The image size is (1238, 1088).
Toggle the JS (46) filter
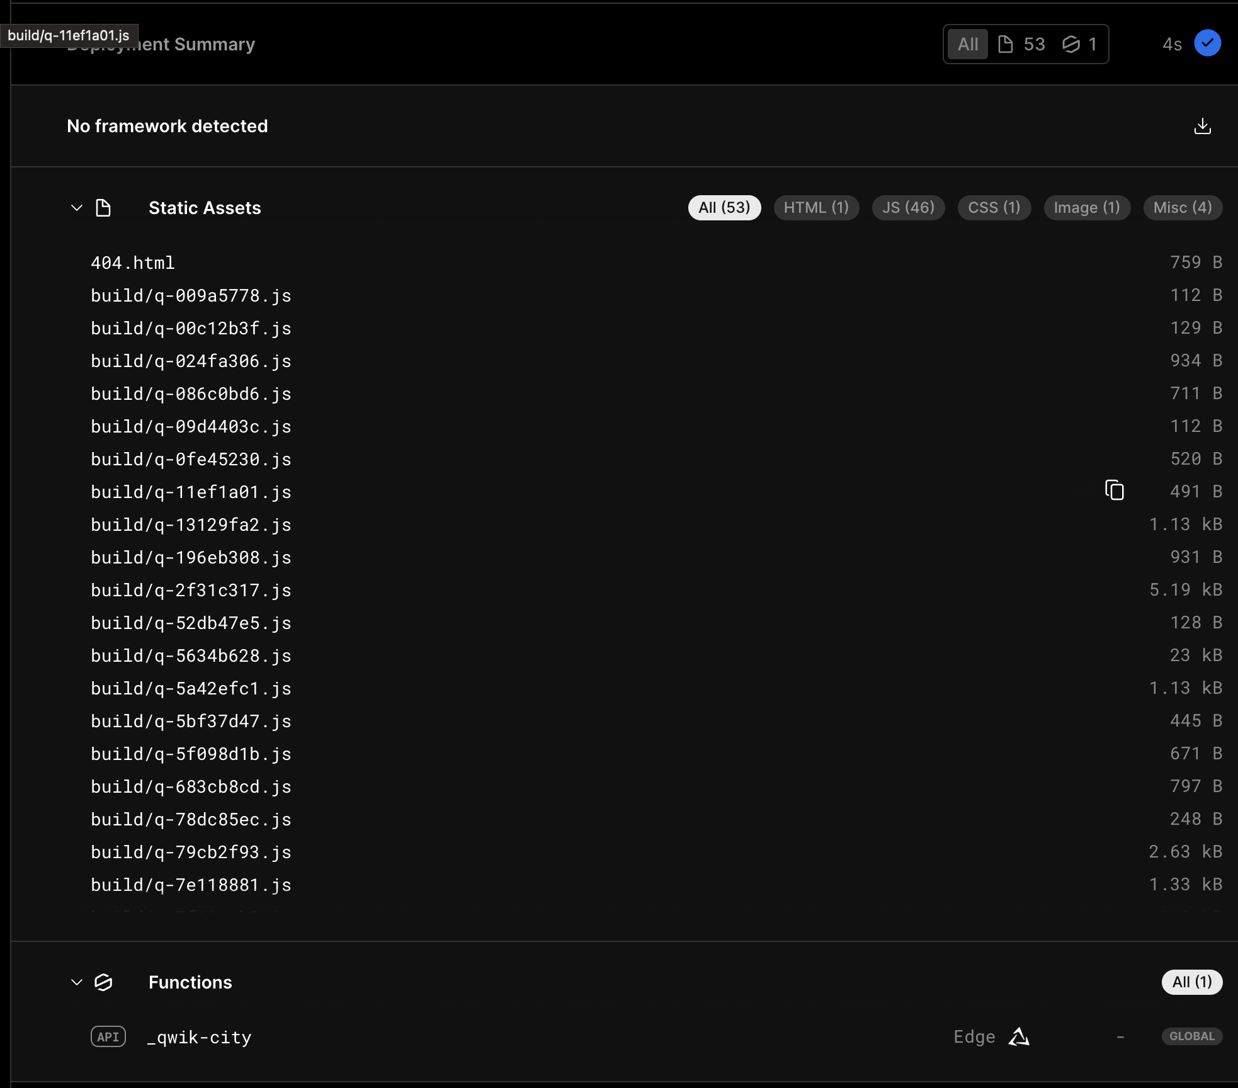[x=907, y=208]
